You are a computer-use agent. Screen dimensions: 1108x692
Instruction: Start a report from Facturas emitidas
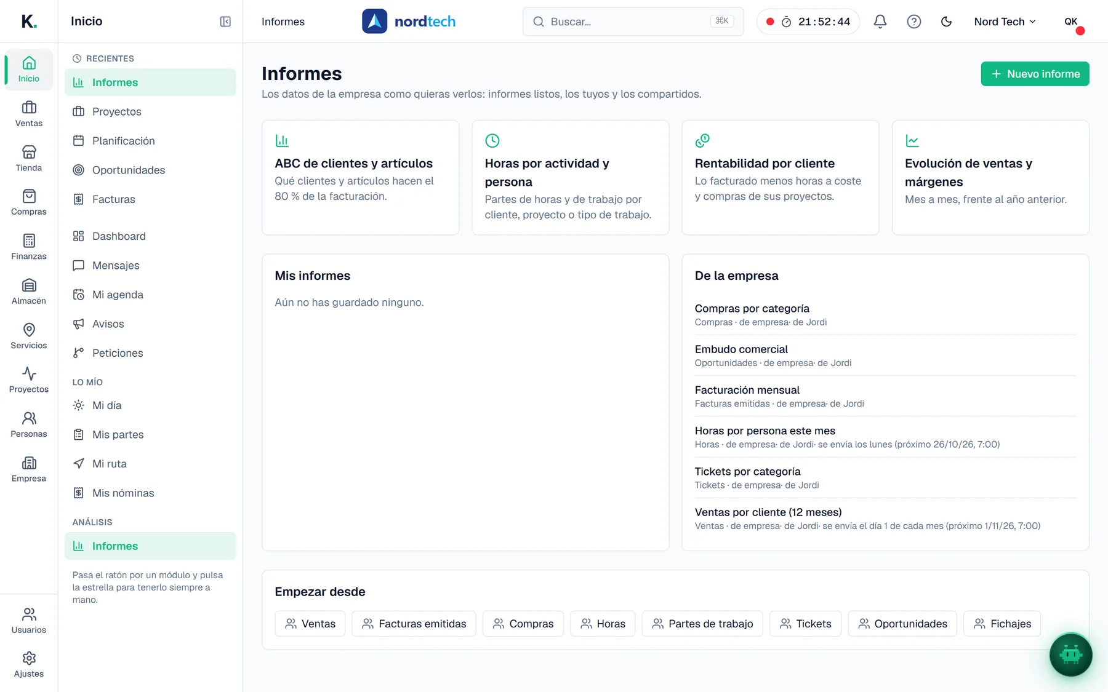414,624
